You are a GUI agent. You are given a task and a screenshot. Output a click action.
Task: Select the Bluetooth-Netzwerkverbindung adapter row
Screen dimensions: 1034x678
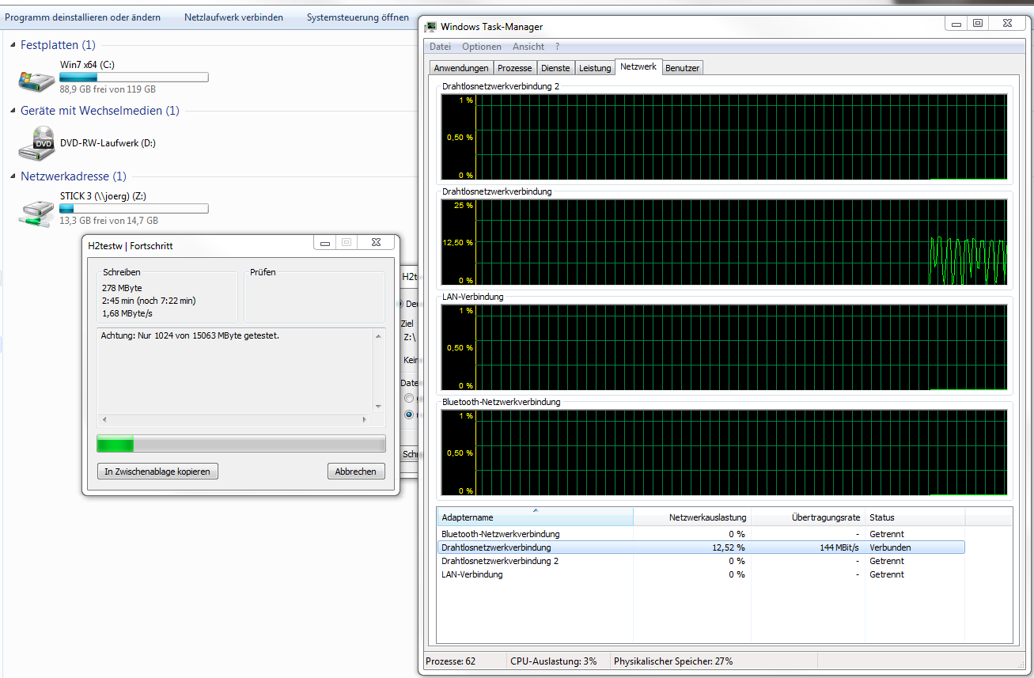[701, 534]
